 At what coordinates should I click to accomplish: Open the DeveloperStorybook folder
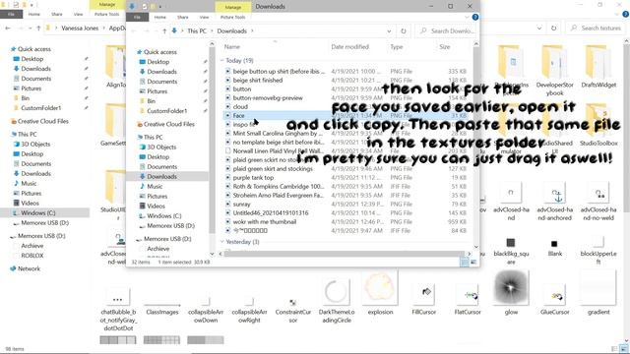555,70
